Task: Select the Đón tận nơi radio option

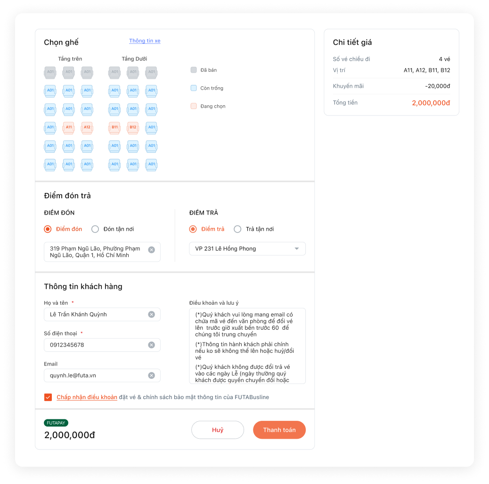Action: (95, 229)
